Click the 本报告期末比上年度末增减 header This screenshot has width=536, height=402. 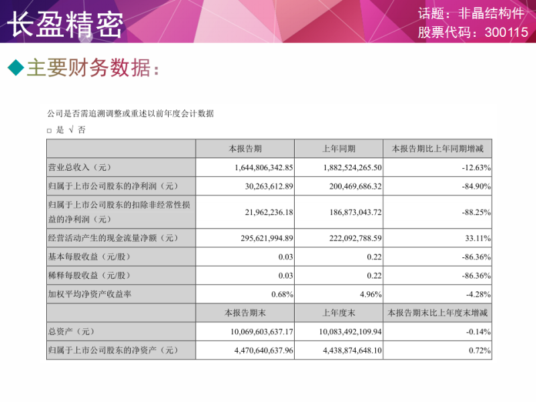coord(438,313)
